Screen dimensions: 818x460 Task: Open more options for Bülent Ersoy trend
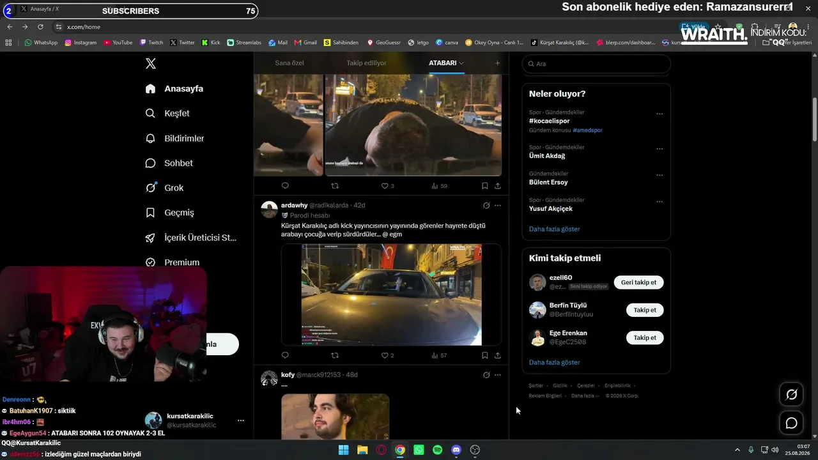click(x=660, y=175)
